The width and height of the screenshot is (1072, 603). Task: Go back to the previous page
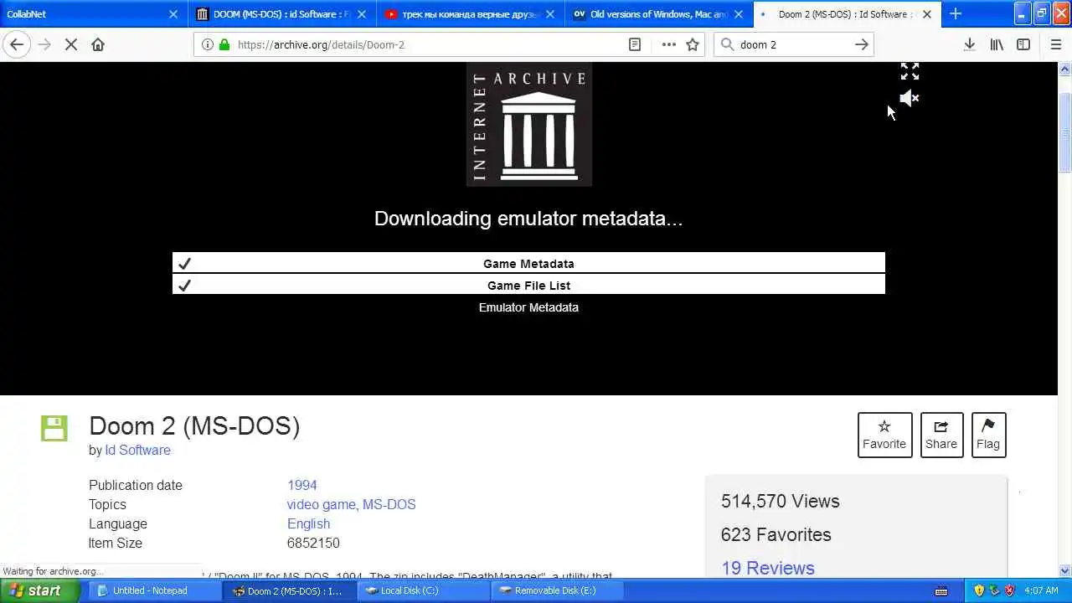coord(17,44)
